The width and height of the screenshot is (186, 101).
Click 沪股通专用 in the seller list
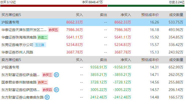[10, 67]
